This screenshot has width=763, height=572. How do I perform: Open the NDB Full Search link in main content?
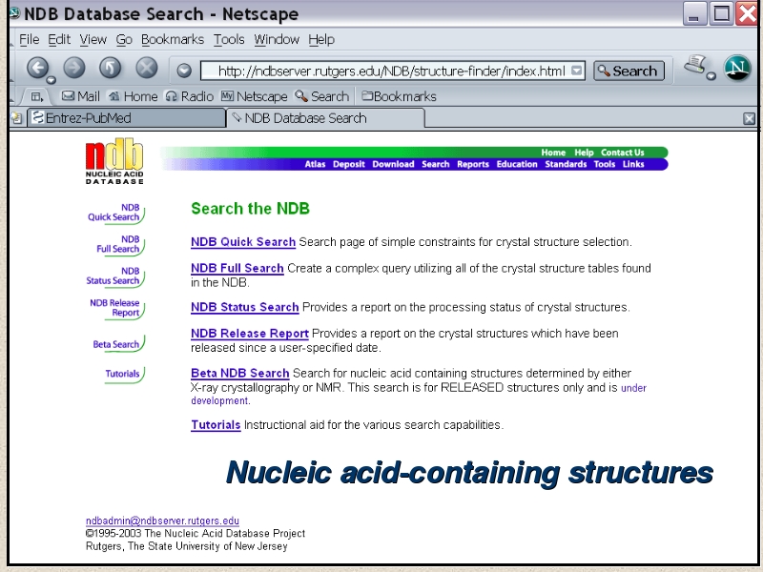coord(237,269)
